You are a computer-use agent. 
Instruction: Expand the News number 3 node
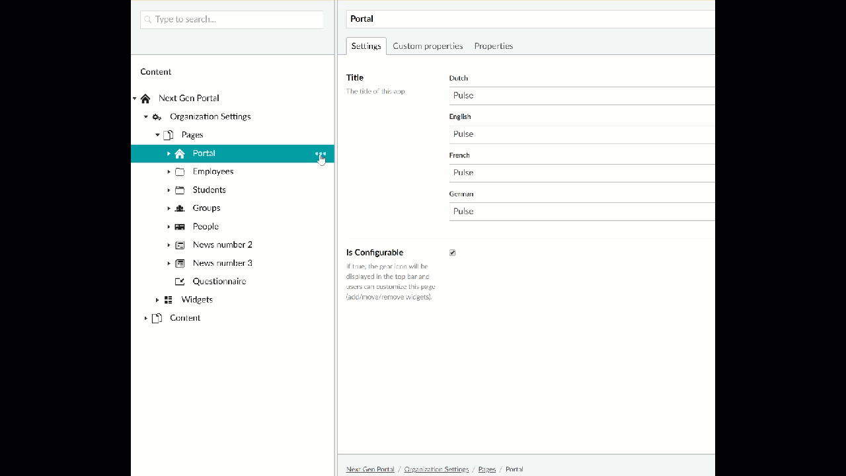(169, 263)
